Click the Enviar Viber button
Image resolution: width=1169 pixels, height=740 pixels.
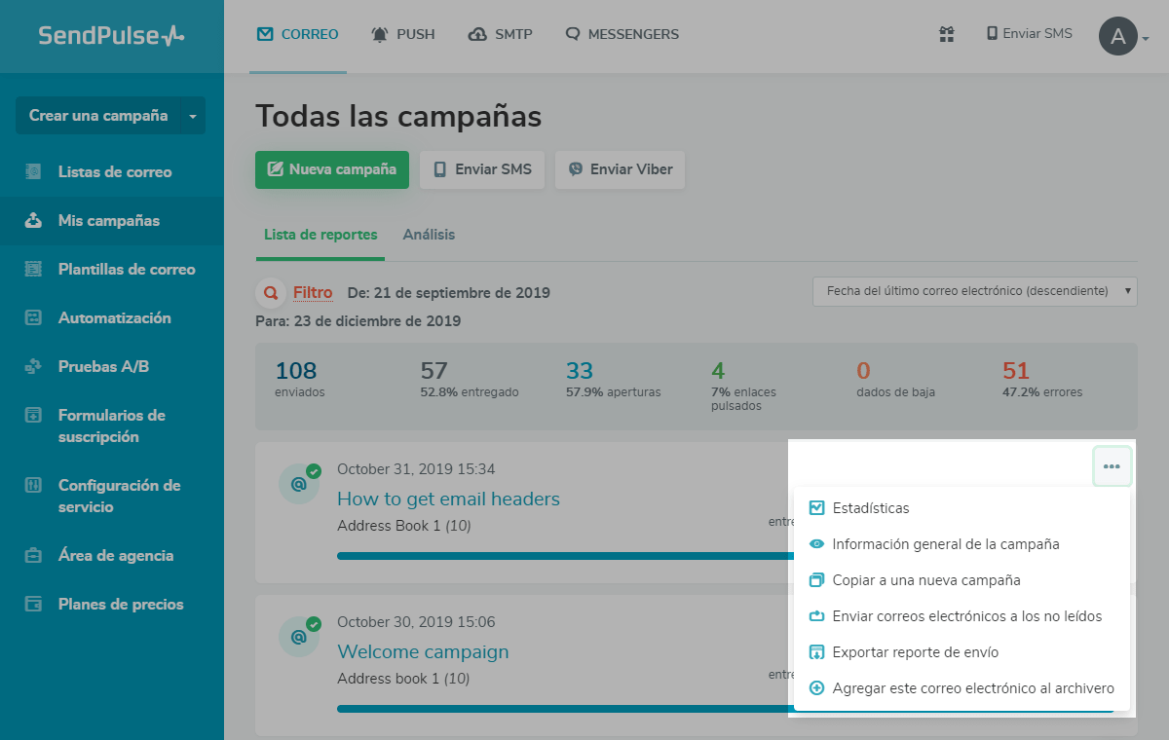[620, 169]
